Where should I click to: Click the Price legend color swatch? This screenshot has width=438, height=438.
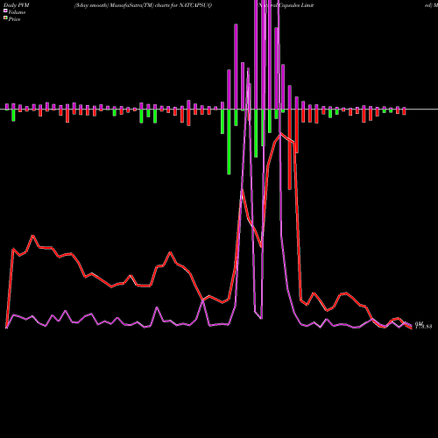5,18
